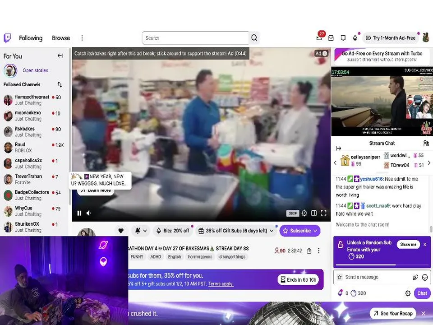Sort Followed Channels with arrows icon

60,84
